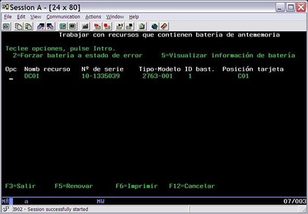Open the File menu
308x214 pixels.
tap(8, 17)
